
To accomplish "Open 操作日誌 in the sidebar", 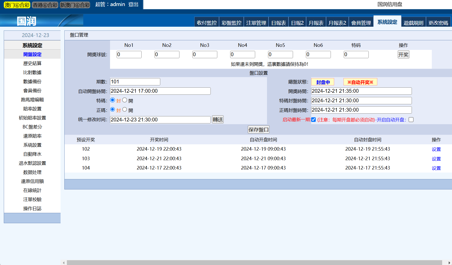I will pyautogui.click(x=32, y=209).
